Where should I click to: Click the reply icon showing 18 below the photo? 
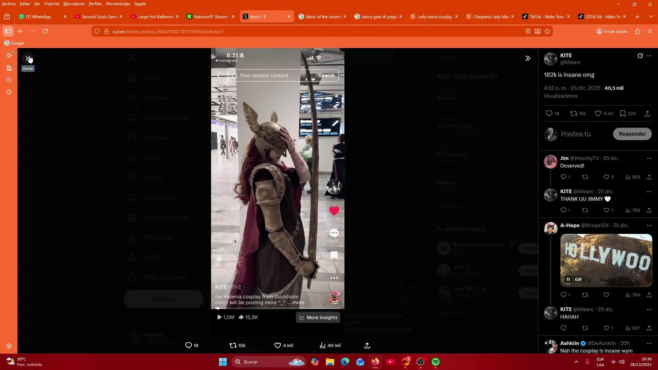(x=192, y=345)
